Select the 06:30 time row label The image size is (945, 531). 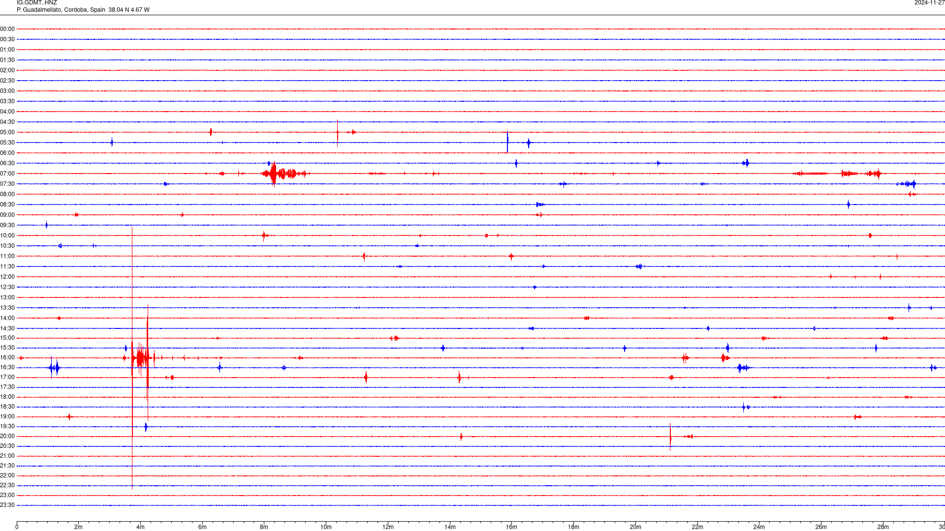pos(7,163)
